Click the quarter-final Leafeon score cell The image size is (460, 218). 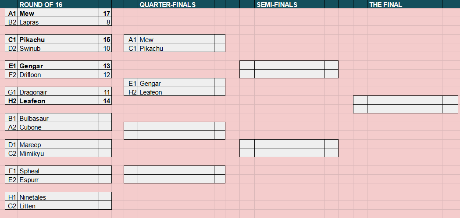tap(220, 91)
